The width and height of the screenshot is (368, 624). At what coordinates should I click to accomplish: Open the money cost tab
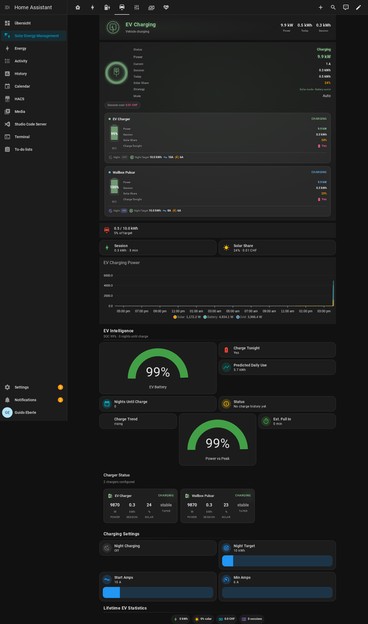[151, 7]
